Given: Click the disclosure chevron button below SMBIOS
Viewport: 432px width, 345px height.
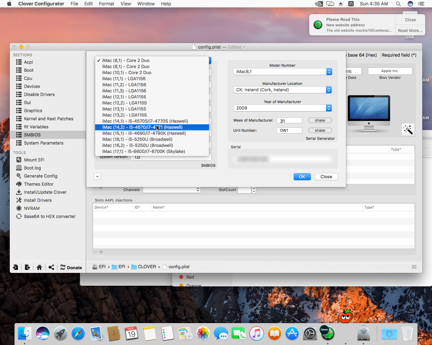Looking at the screenshot, I should tap(97, 176).
